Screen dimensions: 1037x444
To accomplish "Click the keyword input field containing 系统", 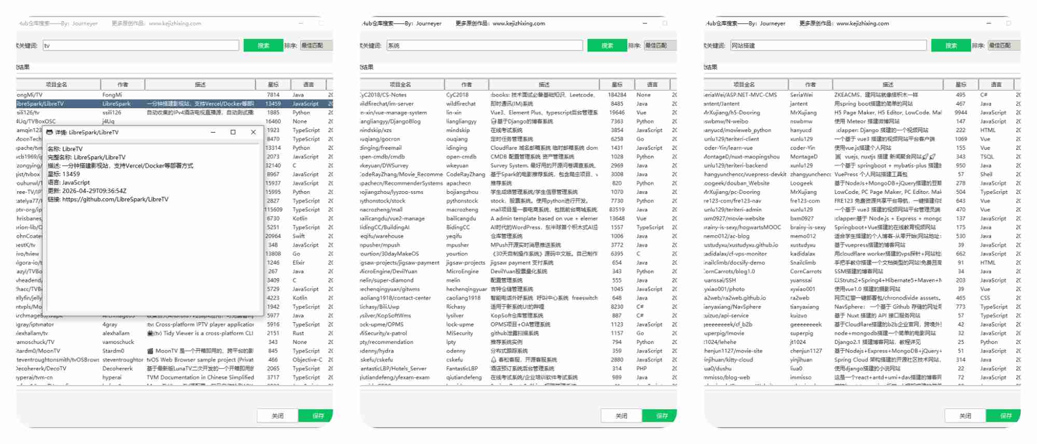I will point(484,46).
